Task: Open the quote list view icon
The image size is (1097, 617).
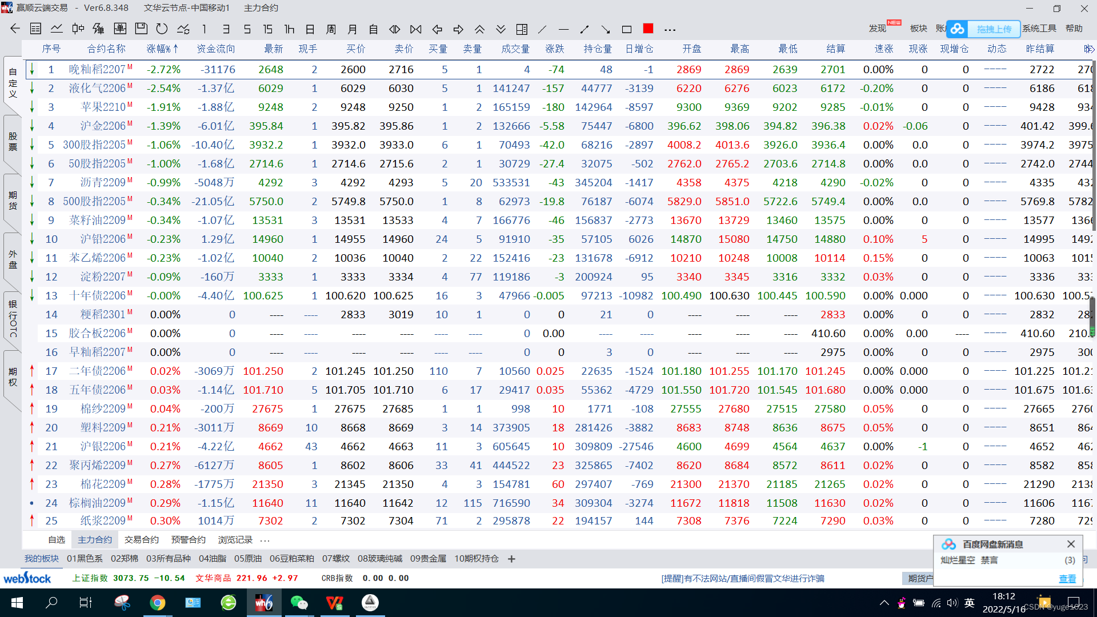Action: point(35,29)
